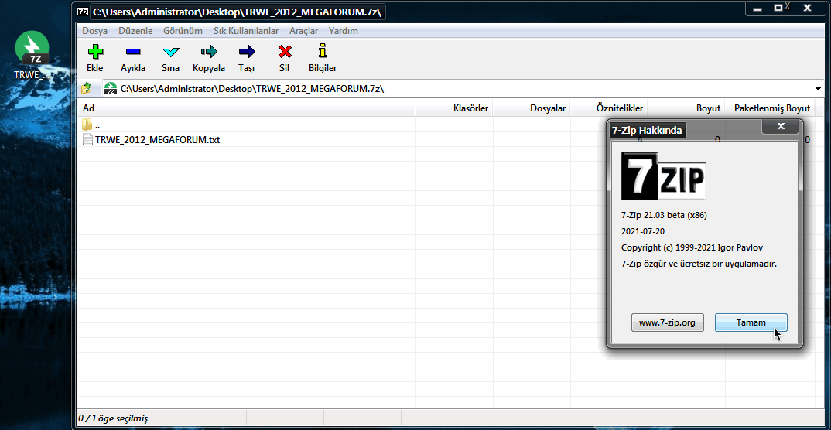Open the Sık Kullanılanlar menu
This screenshot has width=831, height=430.
[x=246, y=31]
